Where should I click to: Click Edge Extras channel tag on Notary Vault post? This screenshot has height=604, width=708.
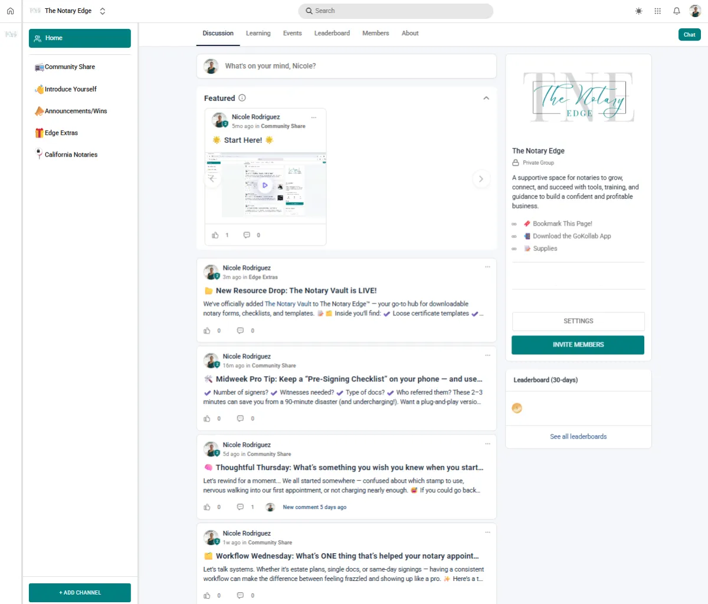pos(263,277)
